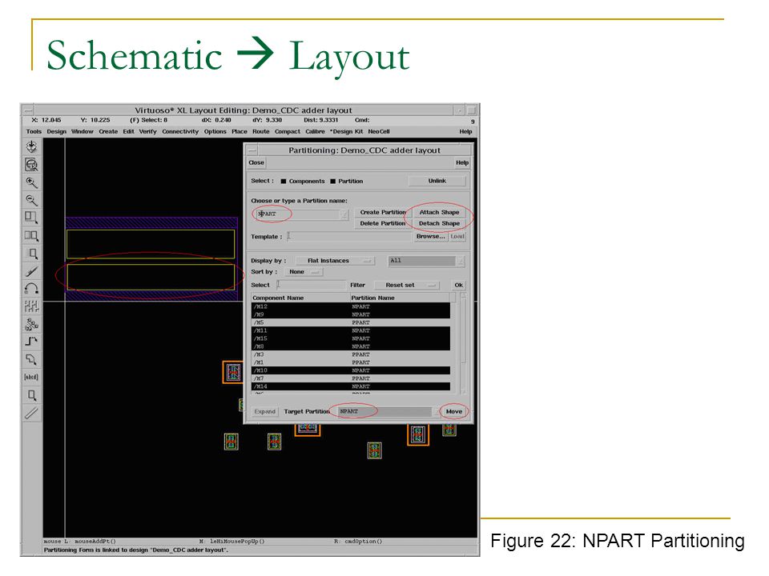The height and width of the screenshot is (576, 769).
Task: Open the Compact menu
Action: tap(288, 132)
